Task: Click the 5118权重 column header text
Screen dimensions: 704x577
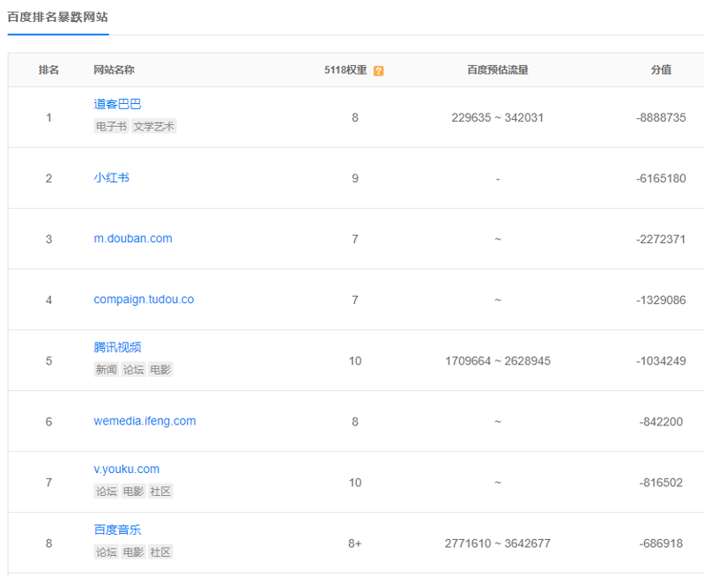Action: point(345,70)
